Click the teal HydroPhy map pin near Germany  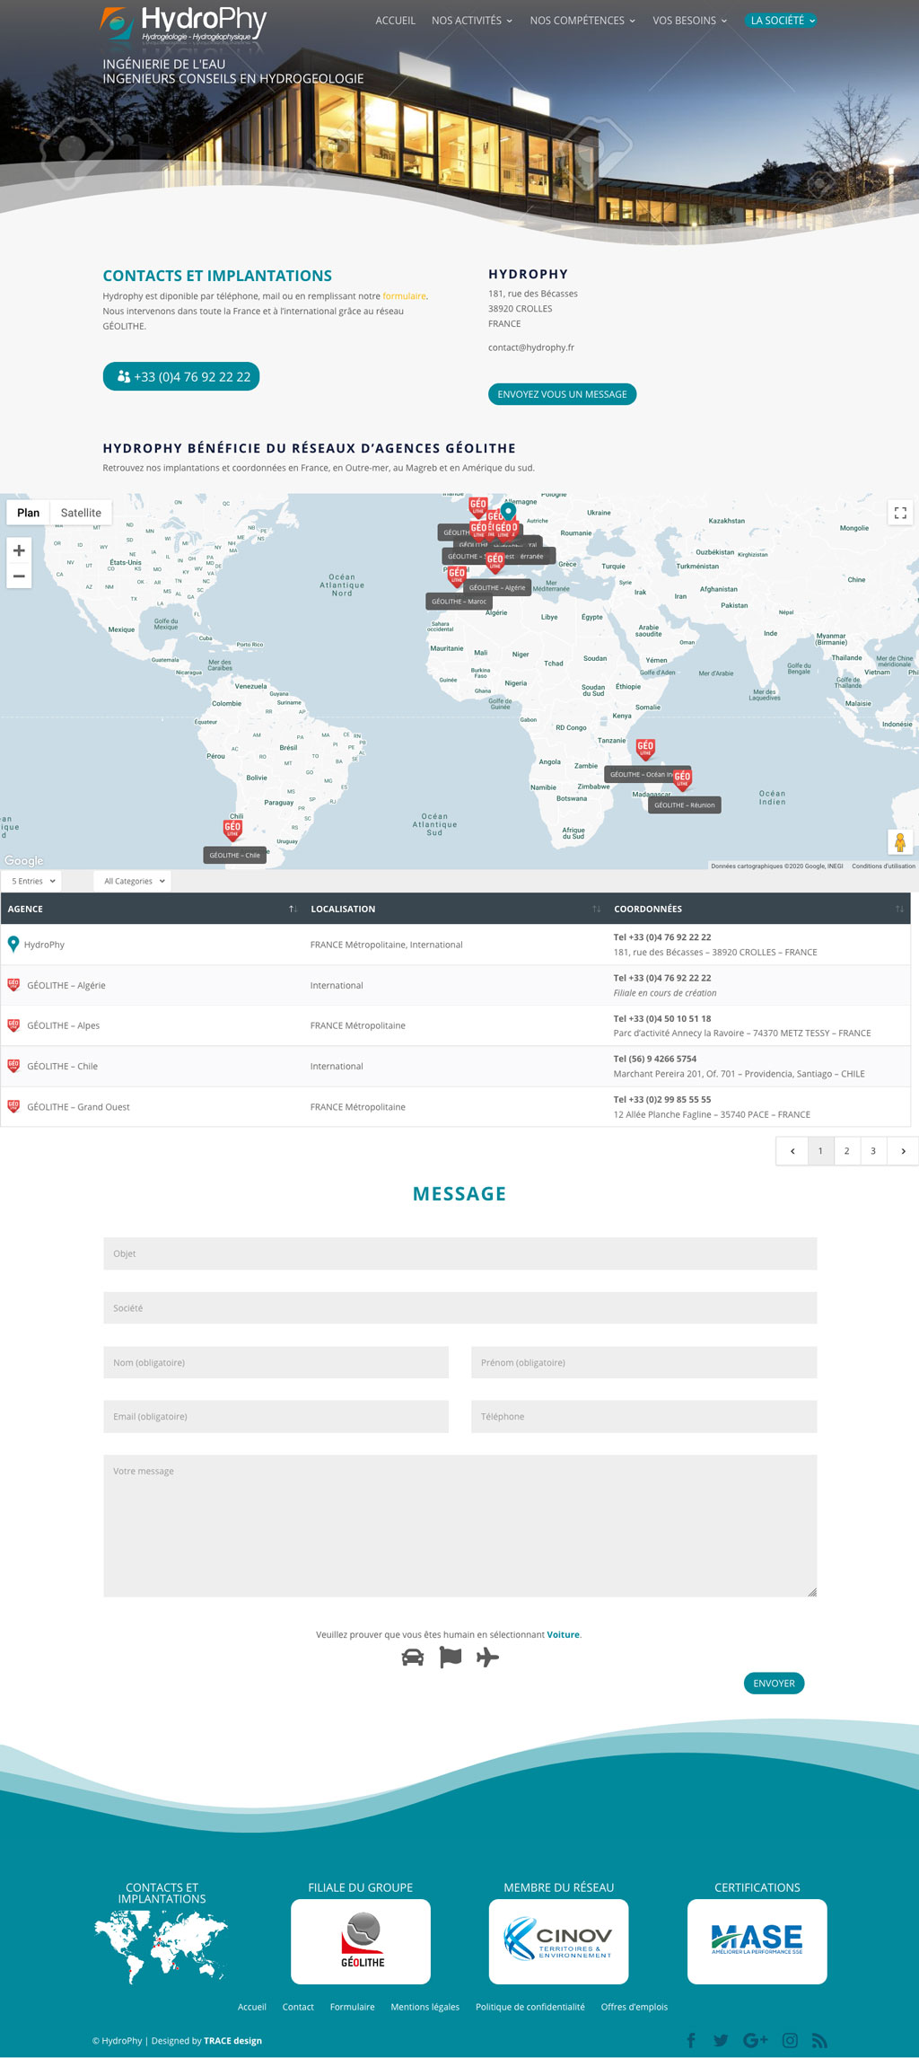[508, 512]
